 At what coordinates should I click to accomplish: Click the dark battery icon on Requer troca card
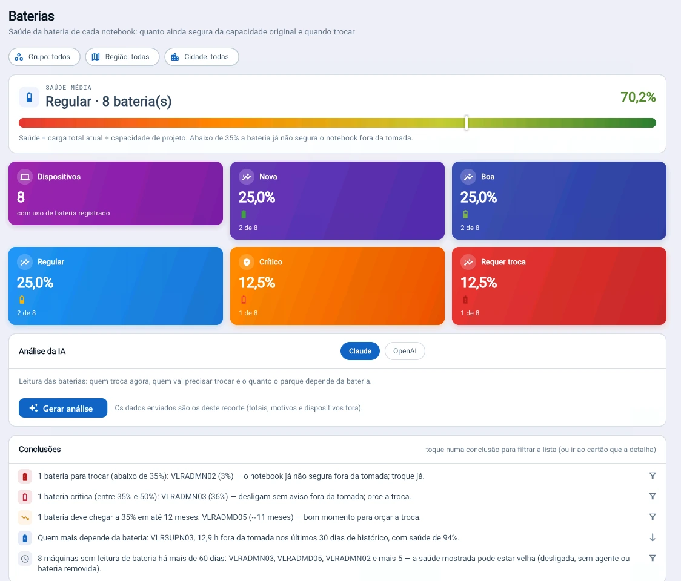[465, 300]
